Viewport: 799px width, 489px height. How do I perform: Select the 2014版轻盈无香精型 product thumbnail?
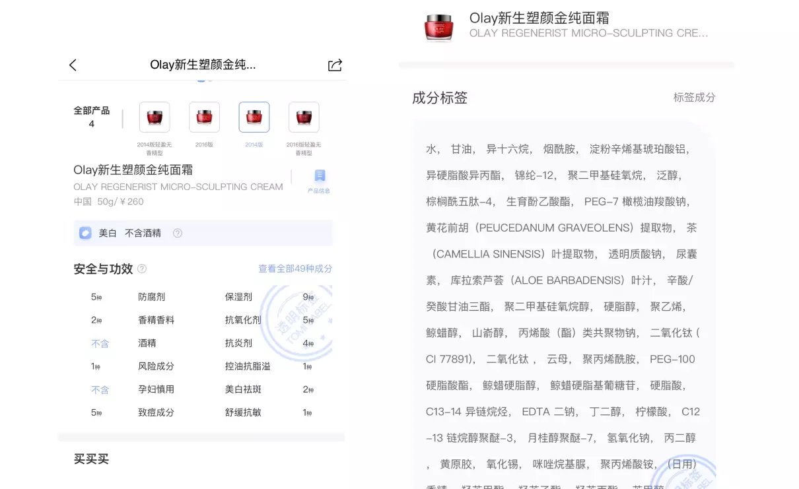[x=155, y=117]
